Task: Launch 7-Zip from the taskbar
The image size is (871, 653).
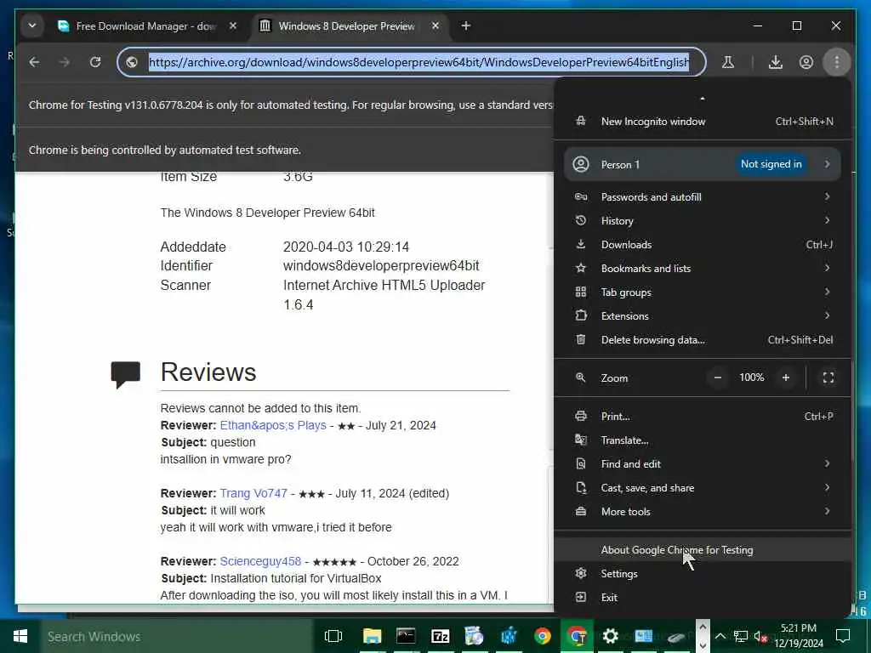Action: click(x=440, y=636)
